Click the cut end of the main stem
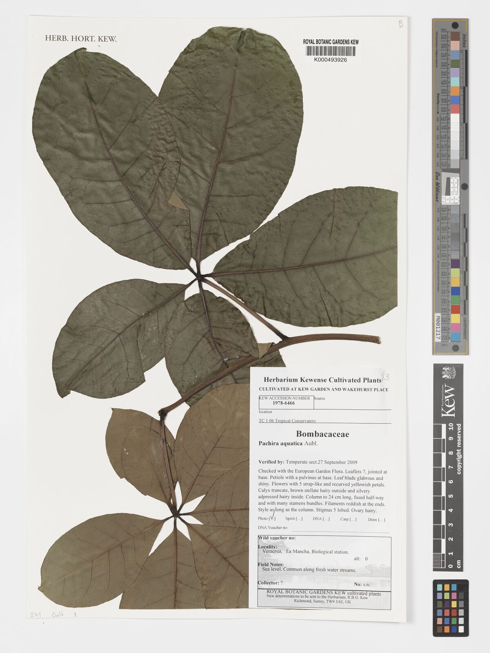This screenshot has height=653, width=490. (378, 339)
